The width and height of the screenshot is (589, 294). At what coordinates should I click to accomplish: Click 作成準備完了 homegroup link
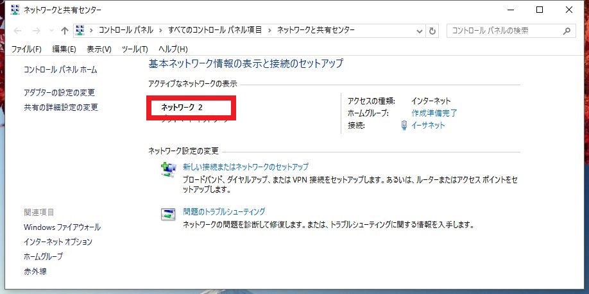tap(434, 113)
